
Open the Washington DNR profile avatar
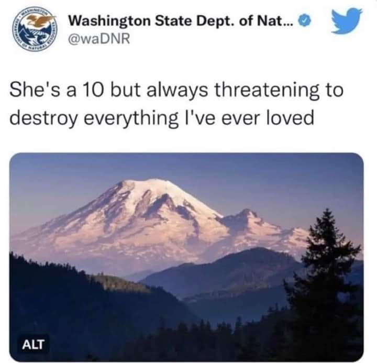coord(36,30)
